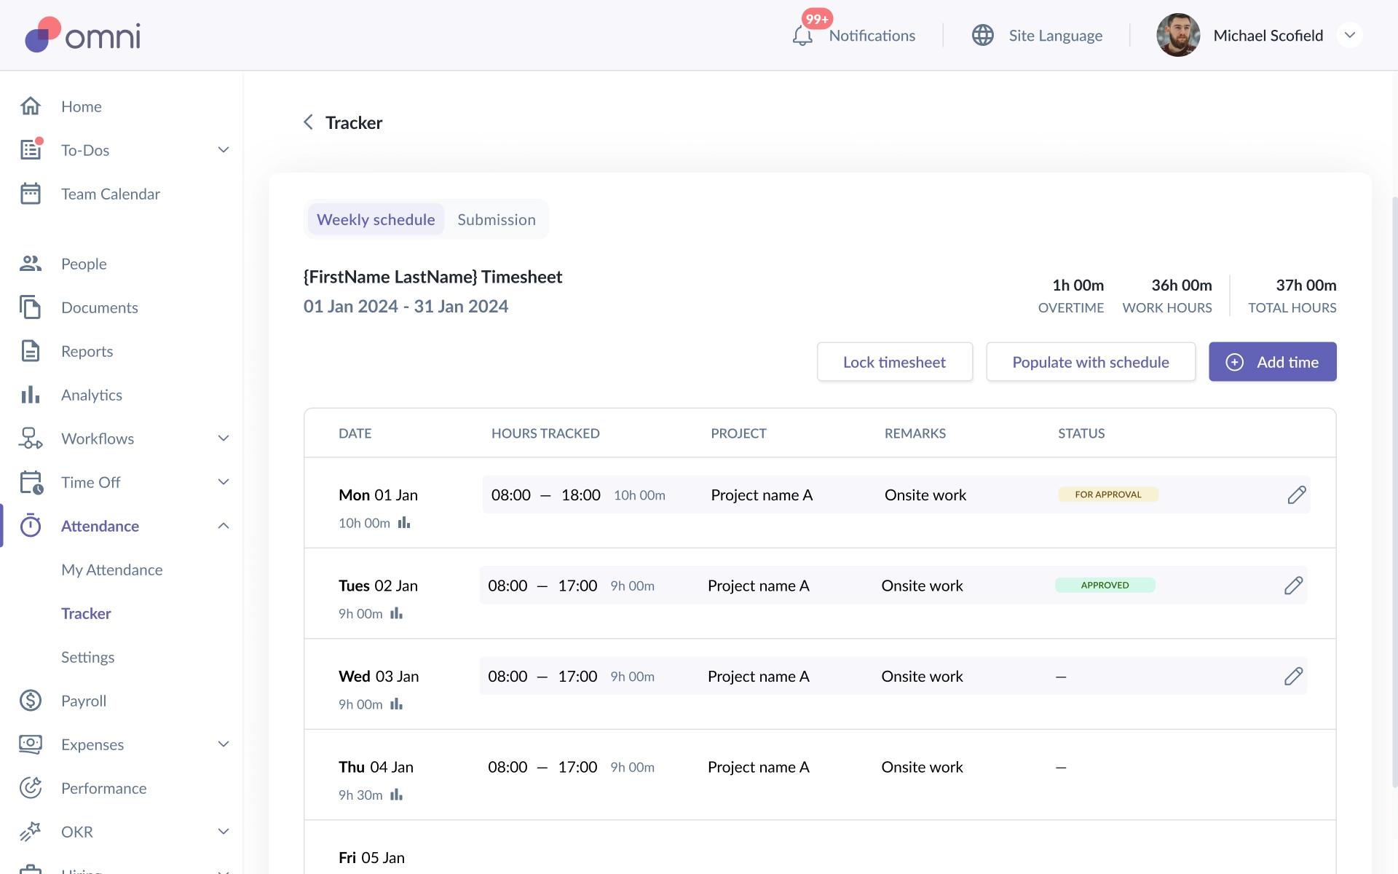This screenshot has height=874, width=1398.
Task: Click the omni logo
Action: [x=83, y=35]
